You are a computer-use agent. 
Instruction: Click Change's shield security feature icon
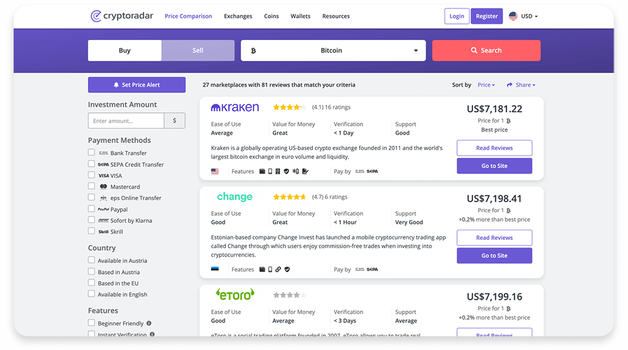[x=287, y=269]
